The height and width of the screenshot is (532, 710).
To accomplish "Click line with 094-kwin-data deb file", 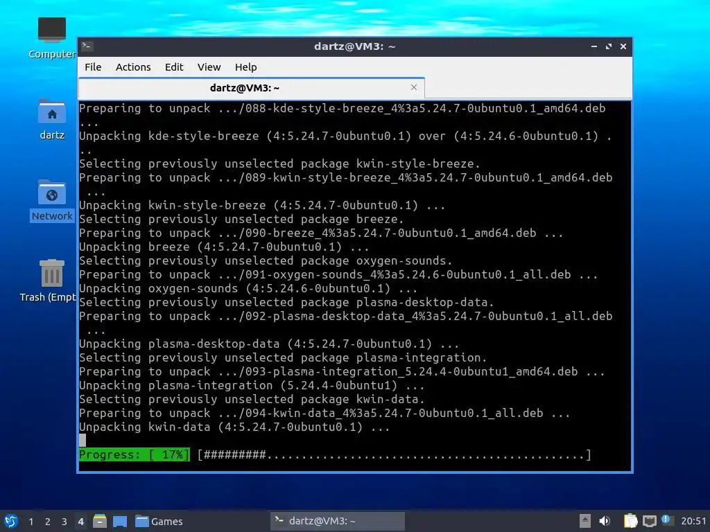I will (324, 413).
